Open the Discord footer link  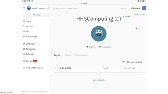45,92
